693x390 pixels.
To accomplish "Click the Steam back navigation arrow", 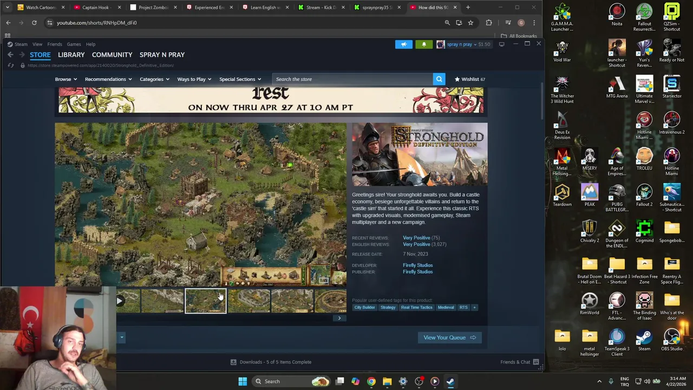I will tap(10, 55).
